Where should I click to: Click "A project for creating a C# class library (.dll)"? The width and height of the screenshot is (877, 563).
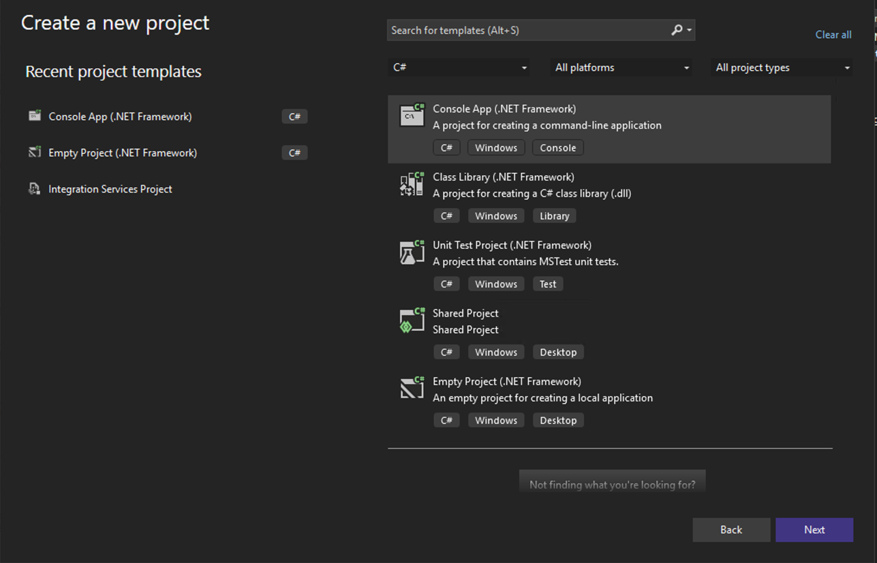click(x=532, y=193)
